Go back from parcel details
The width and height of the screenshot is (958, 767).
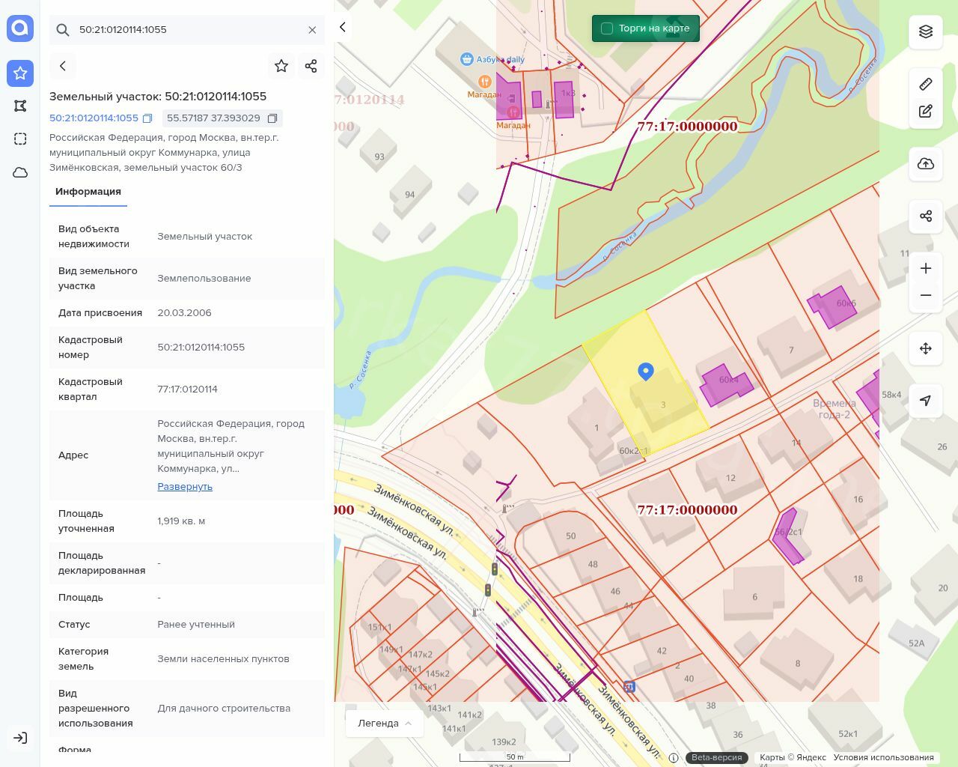point(63,66)
